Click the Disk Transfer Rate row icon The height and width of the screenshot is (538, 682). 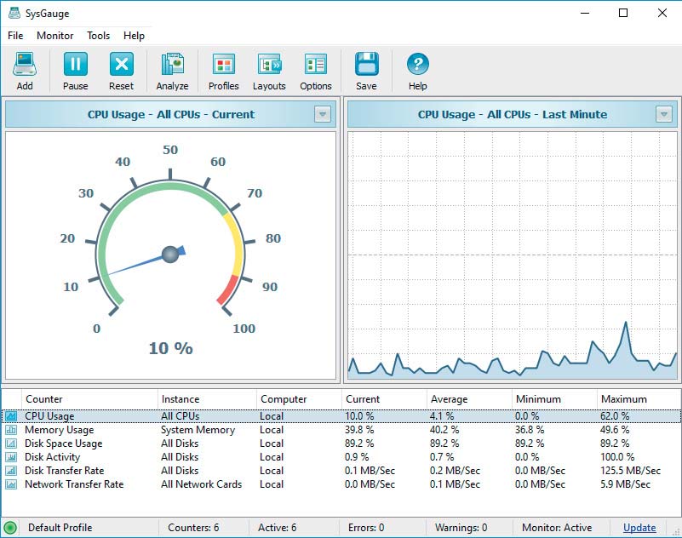pos(11,470)
